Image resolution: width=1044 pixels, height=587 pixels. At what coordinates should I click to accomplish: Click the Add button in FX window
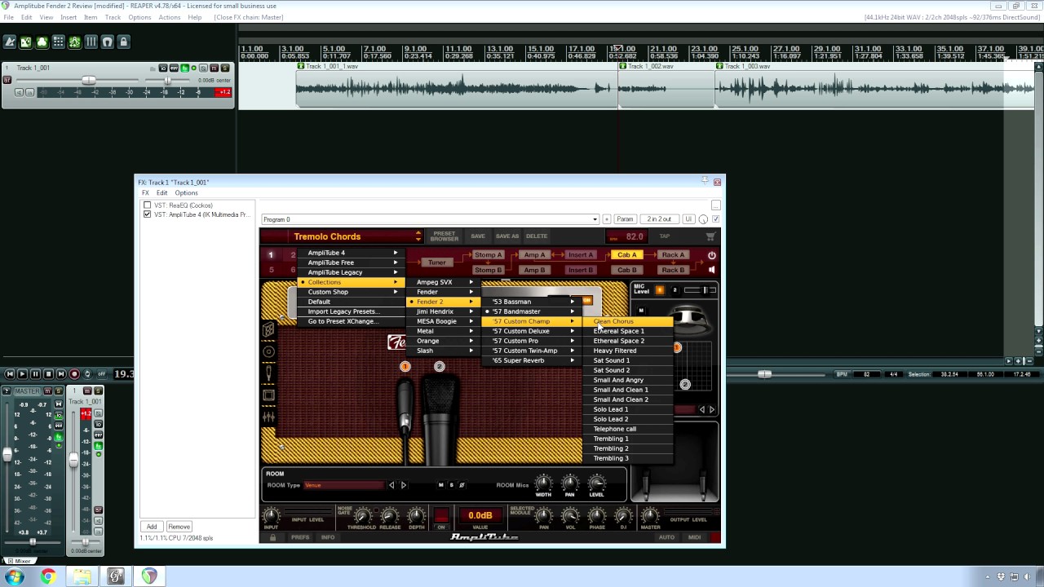(152, 527)
